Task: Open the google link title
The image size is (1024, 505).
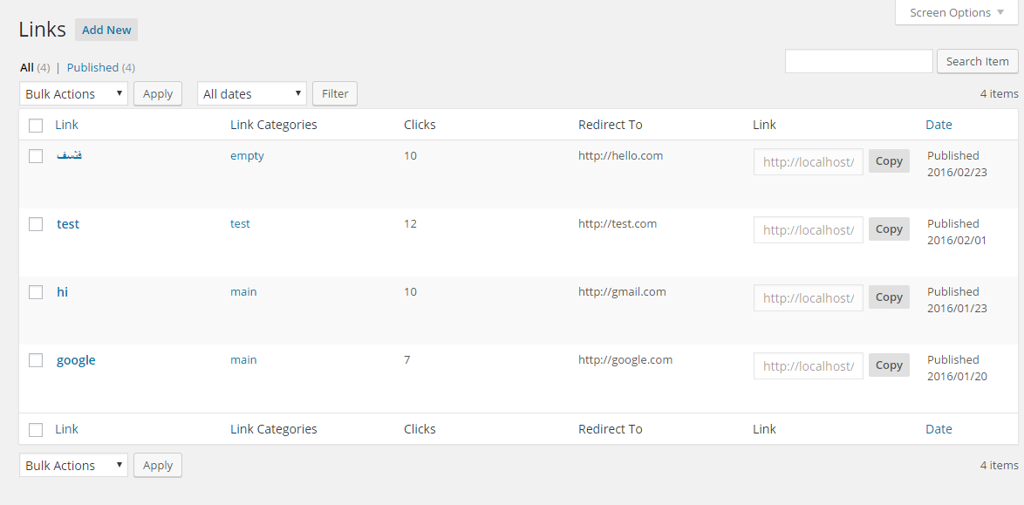Action: coord(76,360)
